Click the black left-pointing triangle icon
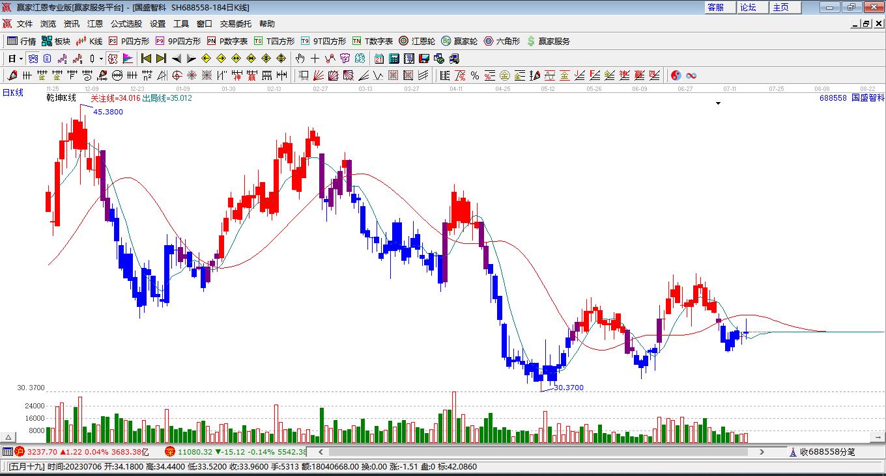886x476 pixels. 176,59
